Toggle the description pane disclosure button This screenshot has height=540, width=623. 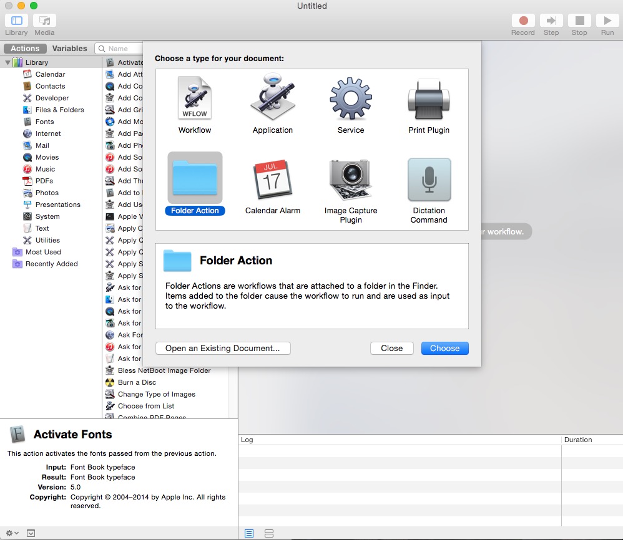point(31,533)
